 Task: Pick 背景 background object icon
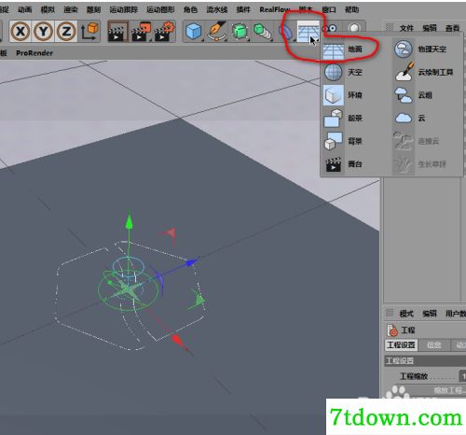(x=334, y=141)
